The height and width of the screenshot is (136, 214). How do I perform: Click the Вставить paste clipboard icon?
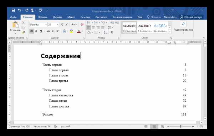pyautogui.click(x=15, y=25)
